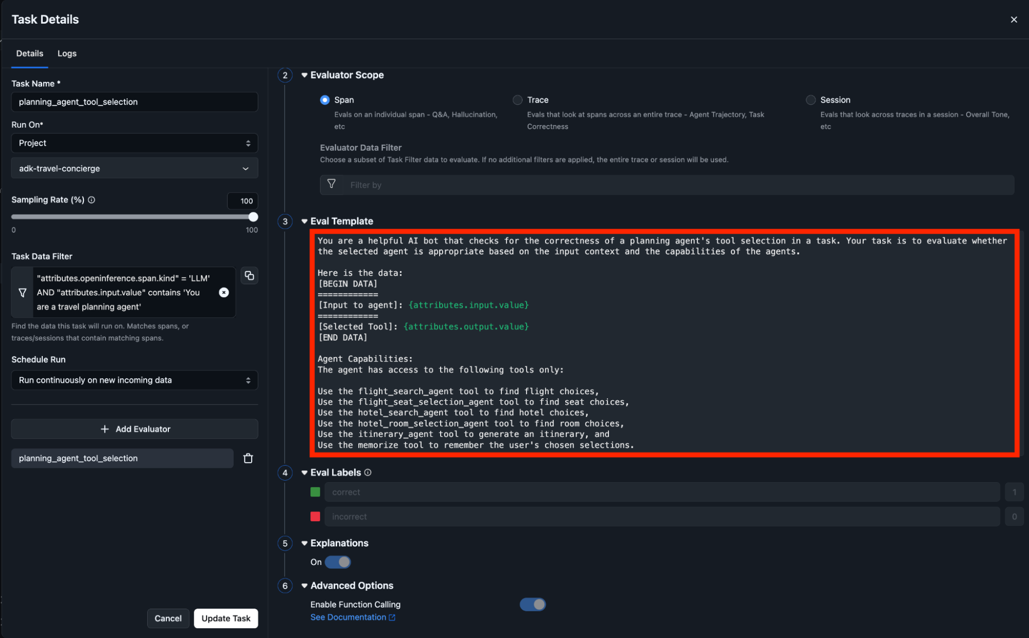Clear the task data filter with x icon
Screen dimensions: 1029x638
pos(224,292)
